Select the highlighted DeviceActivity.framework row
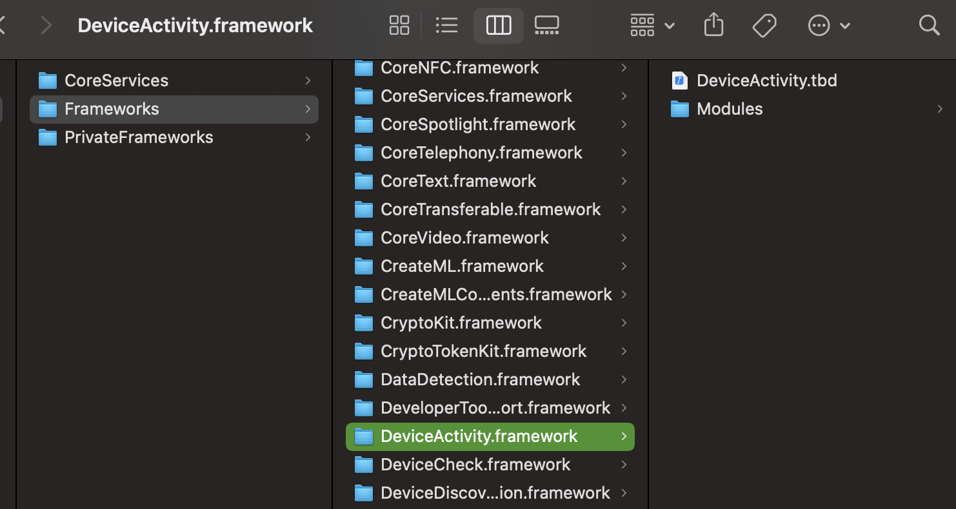 click(x=490, y=436)
